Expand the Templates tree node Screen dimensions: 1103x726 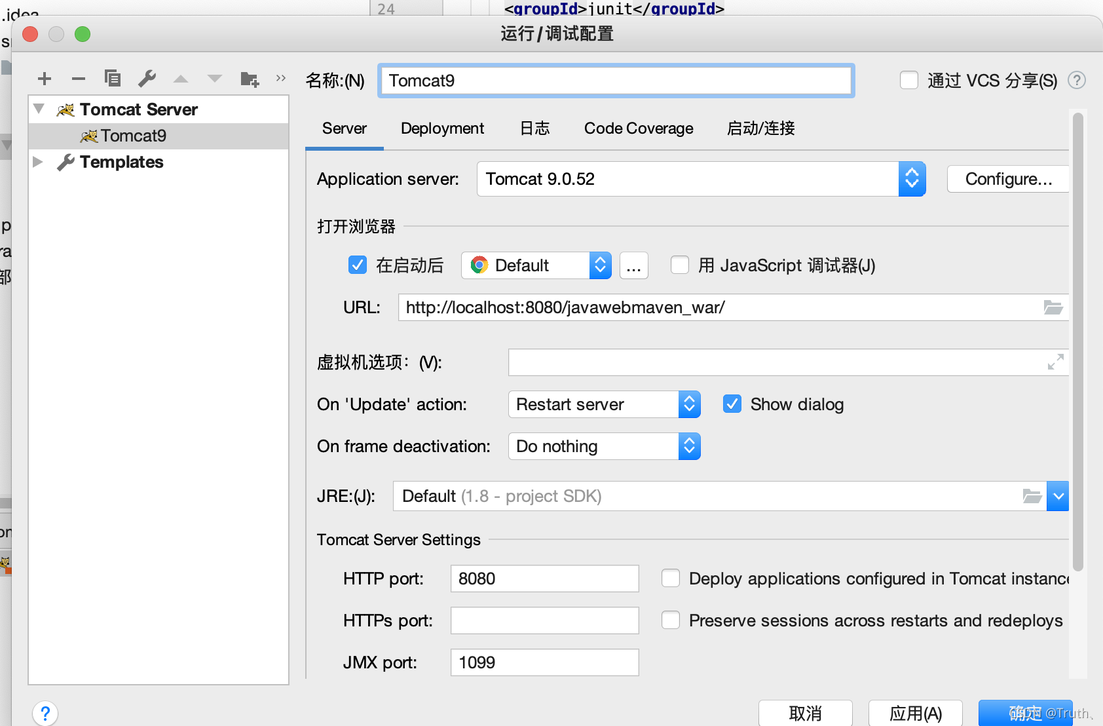coord(38,162)
